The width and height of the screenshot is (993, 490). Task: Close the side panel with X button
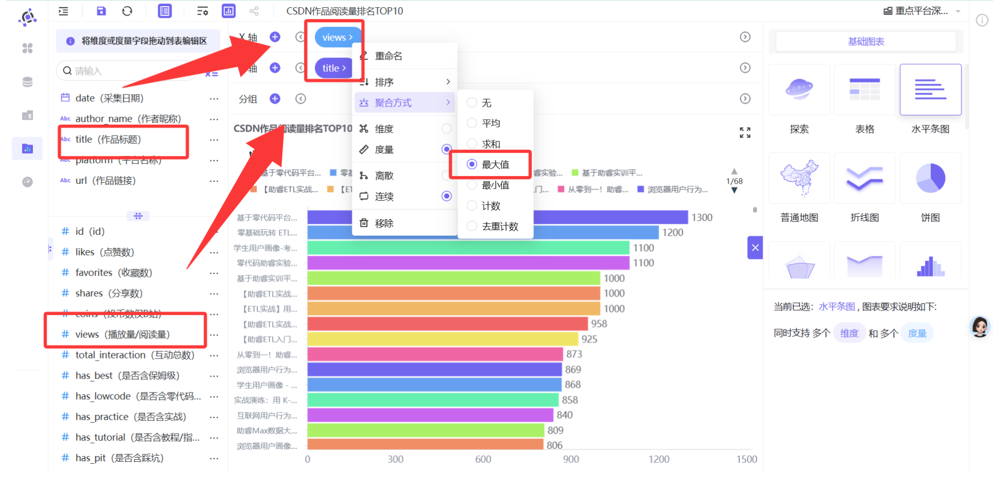coord(755,248)
